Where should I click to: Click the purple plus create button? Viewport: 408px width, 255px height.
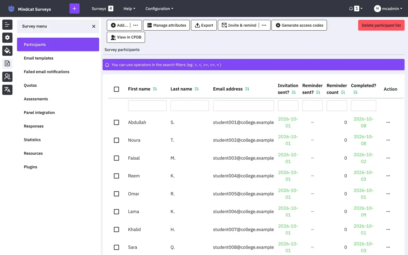click(x=75, y=8)
